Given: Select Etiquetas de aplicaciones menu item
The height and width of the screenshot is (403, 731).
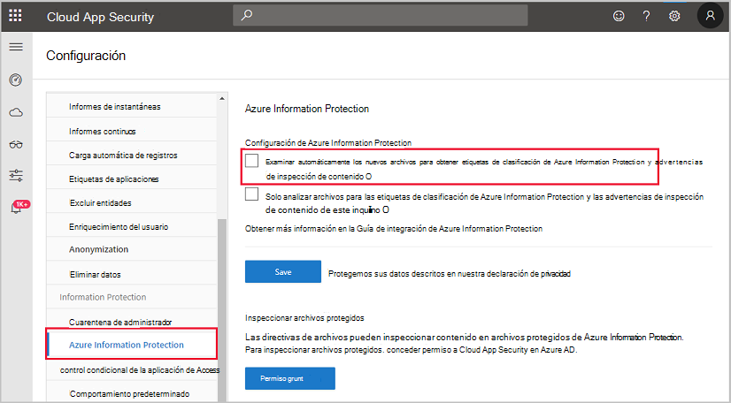Looking at the screenshot, I should click(x=132, y=179).
